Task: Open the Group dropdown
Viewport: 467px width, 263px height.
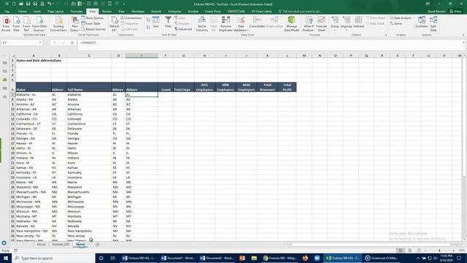Action: (335, 23)
